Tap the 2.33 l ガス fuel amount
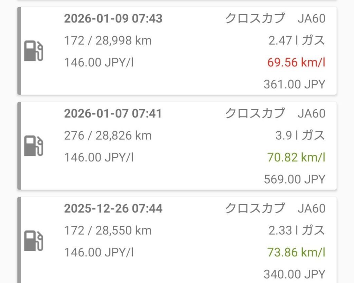This screenshot has width=354, height=283. pos(297,230)
